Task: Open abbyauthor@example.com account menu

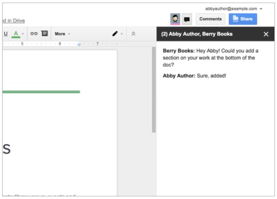Action: pos(234,9)
